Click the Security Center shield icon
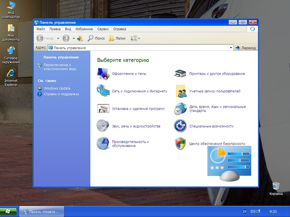Viewport: 290px width, 217px height. click(180, 144)
